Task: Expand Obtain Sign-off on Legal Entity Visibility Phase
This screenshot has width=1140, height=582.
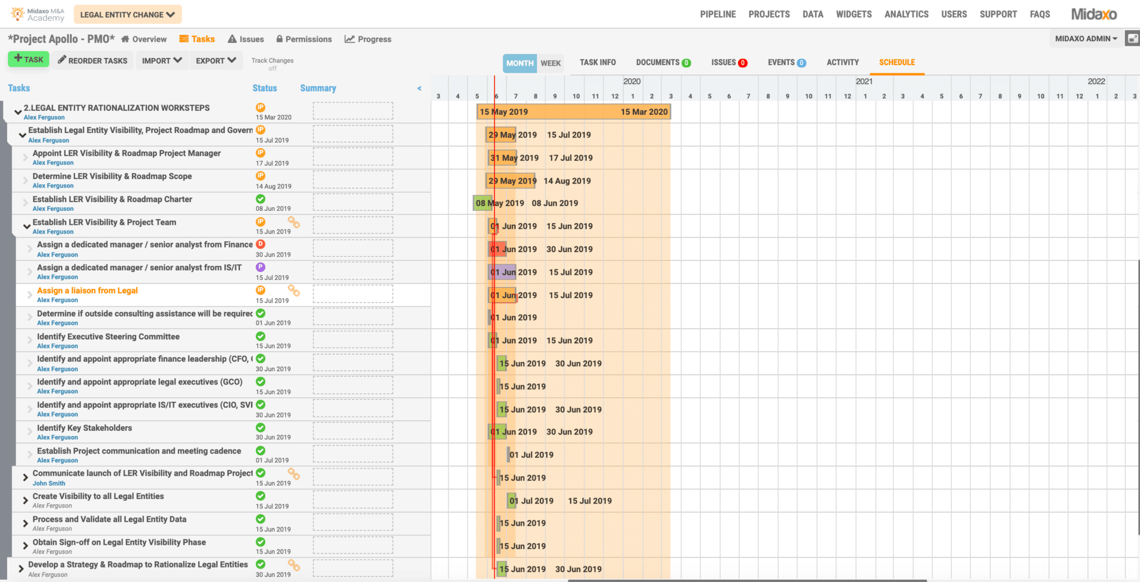Action: coord(26,546)
